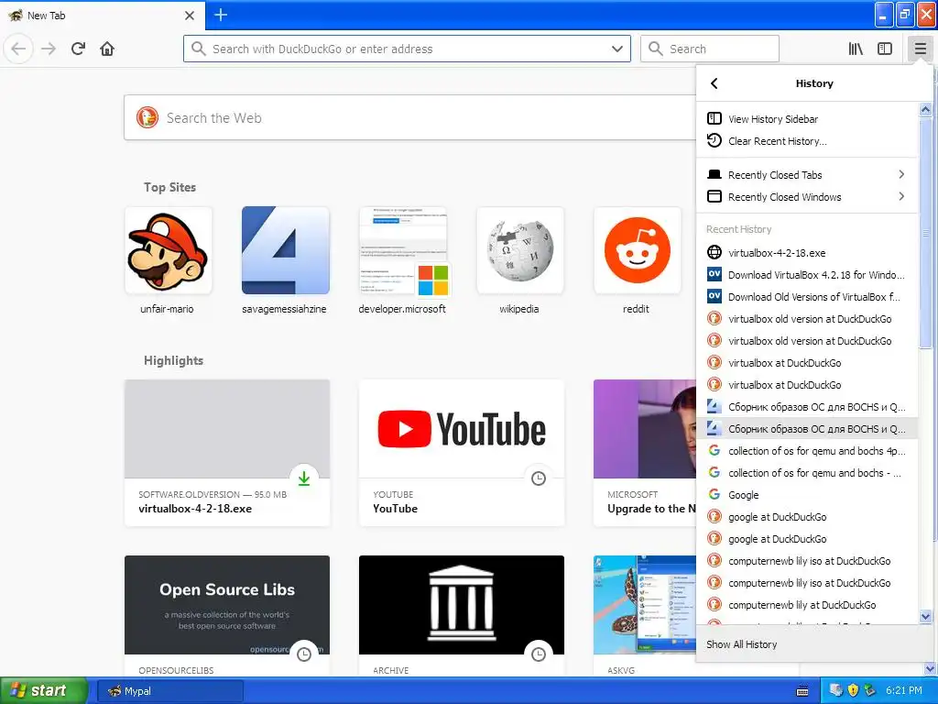Open the unfair-mario top site
This screenshot has height=704, width=938.
click(168, 261)
